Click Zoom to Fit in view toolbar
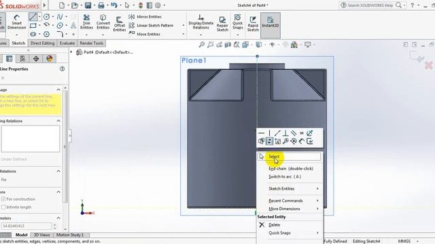Screen dimensions: 435x244 202,45
